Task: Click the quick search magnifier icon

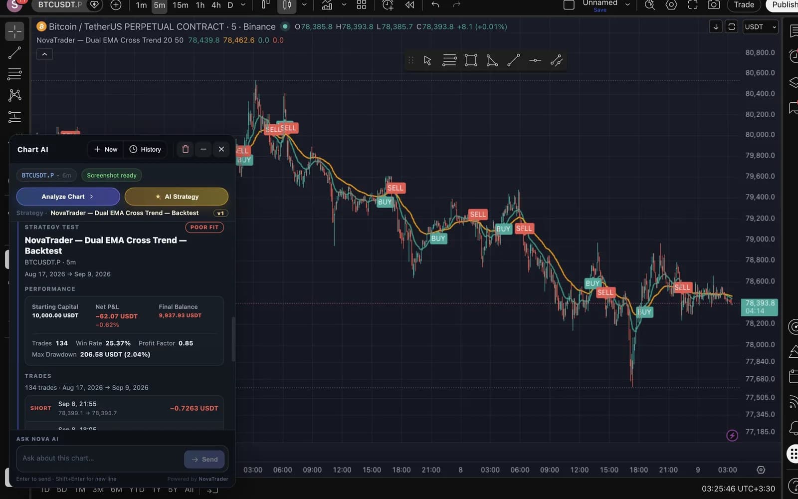Action: (649, 5)
